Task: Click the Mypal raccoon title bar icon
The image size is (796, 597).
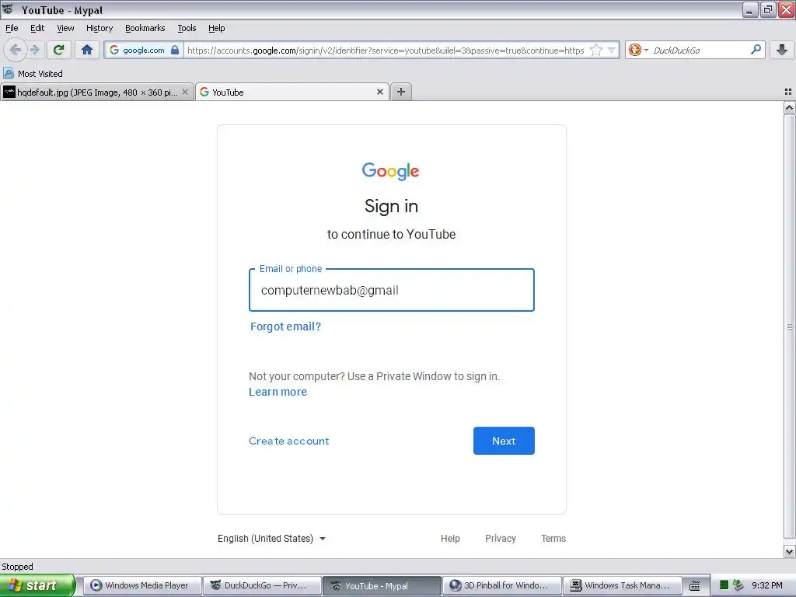Action: [x=8, y=9]
